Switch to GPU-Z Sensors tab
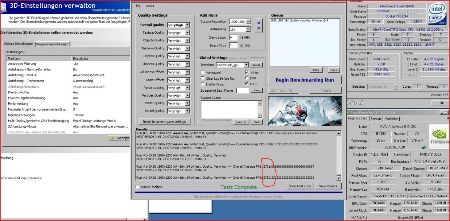Screen dimensions: 450x221 coord(376,119)
